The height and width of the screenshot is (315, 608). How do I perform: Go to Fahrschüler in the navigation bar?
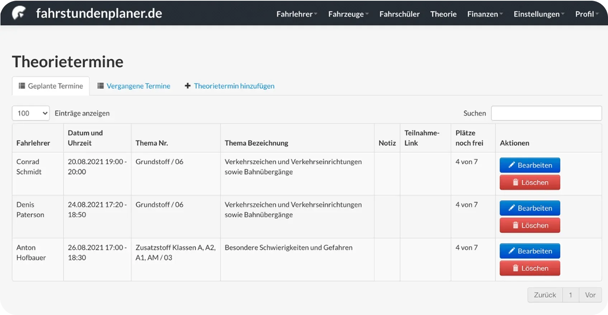pos(399,14)
